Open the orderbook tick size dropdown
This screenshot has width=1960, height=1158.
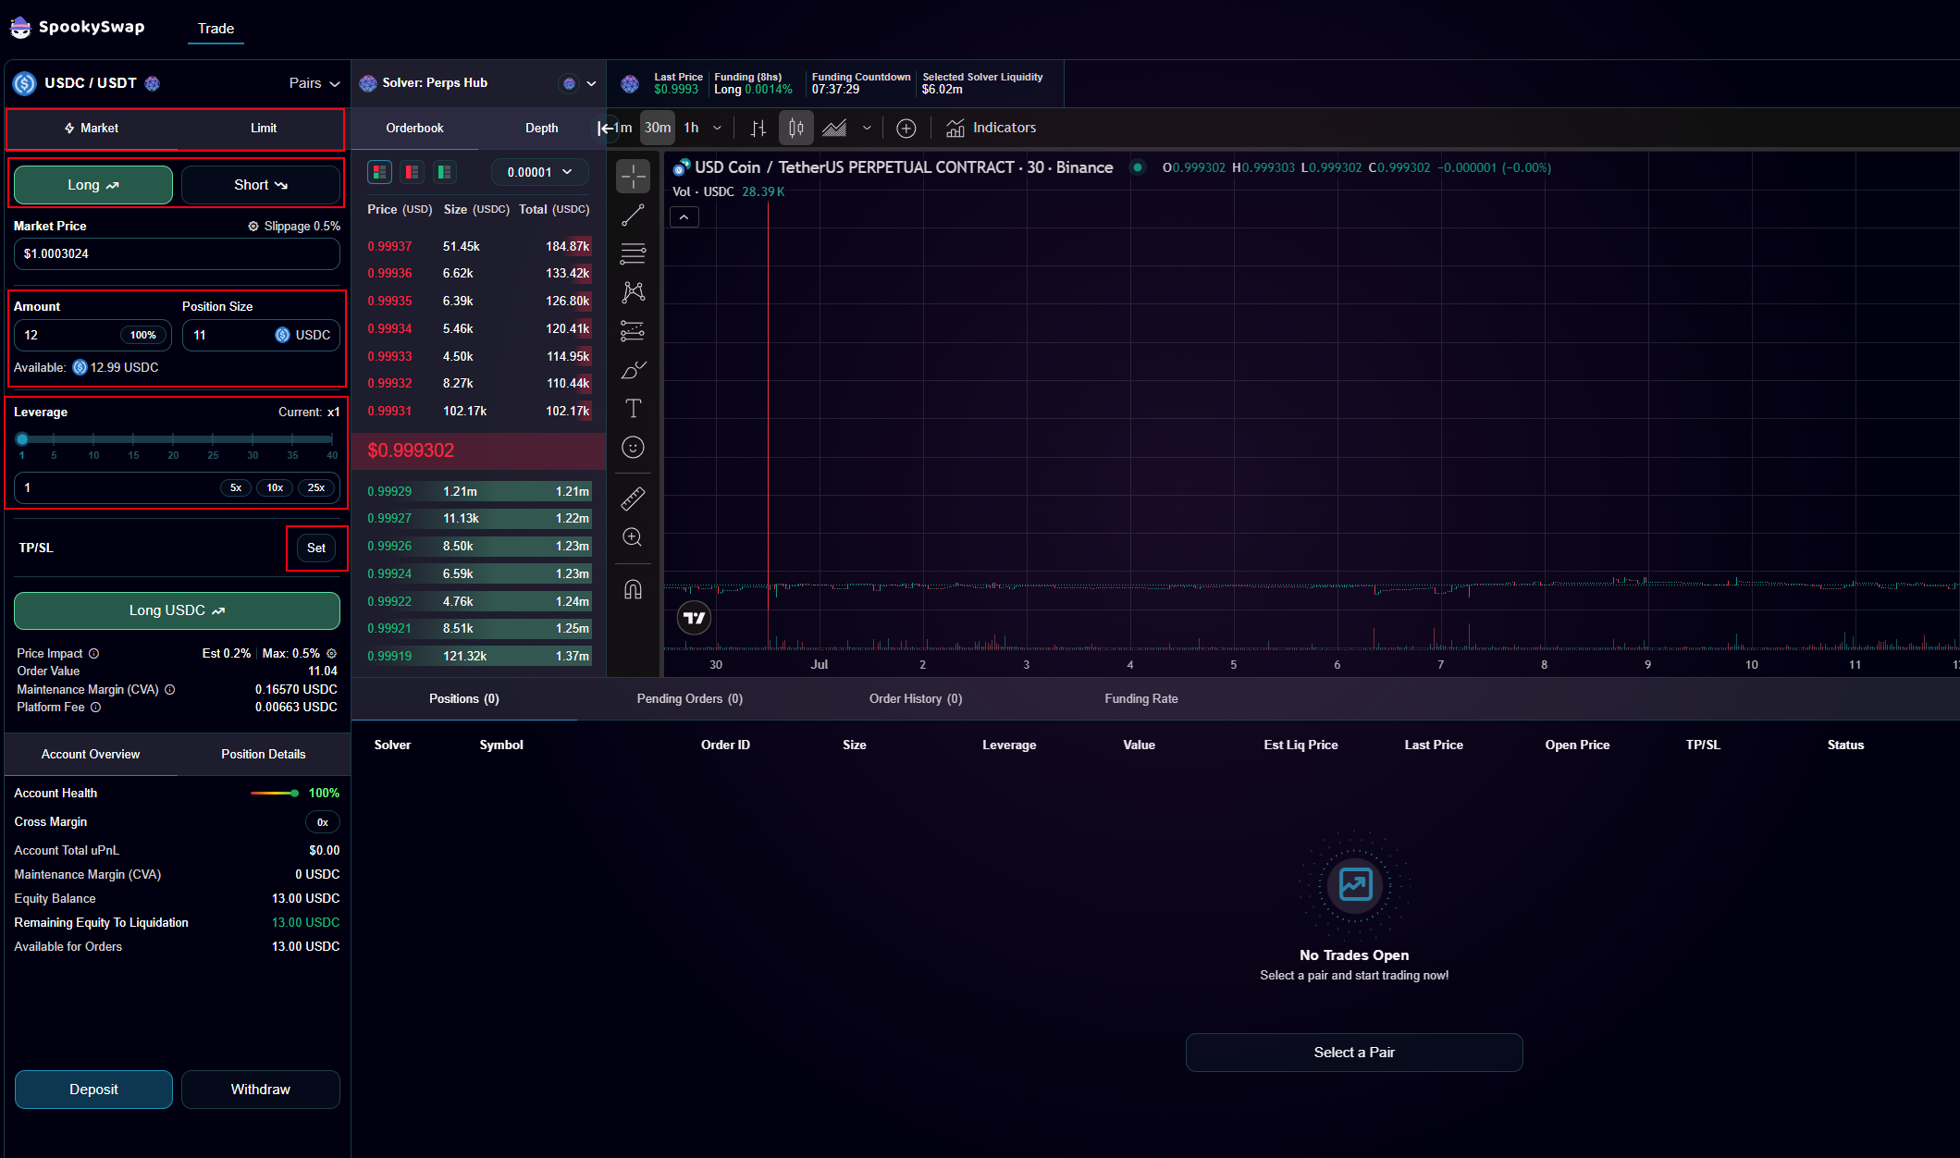pos(539,172)
